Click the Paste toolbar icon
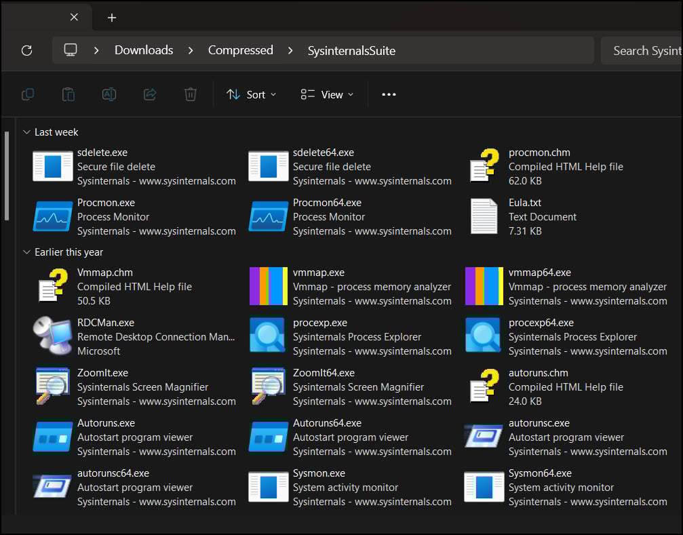 click(69, 94)
